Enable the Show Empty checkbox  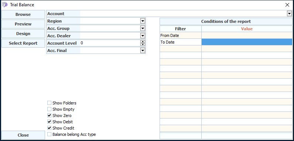point(49,109)
